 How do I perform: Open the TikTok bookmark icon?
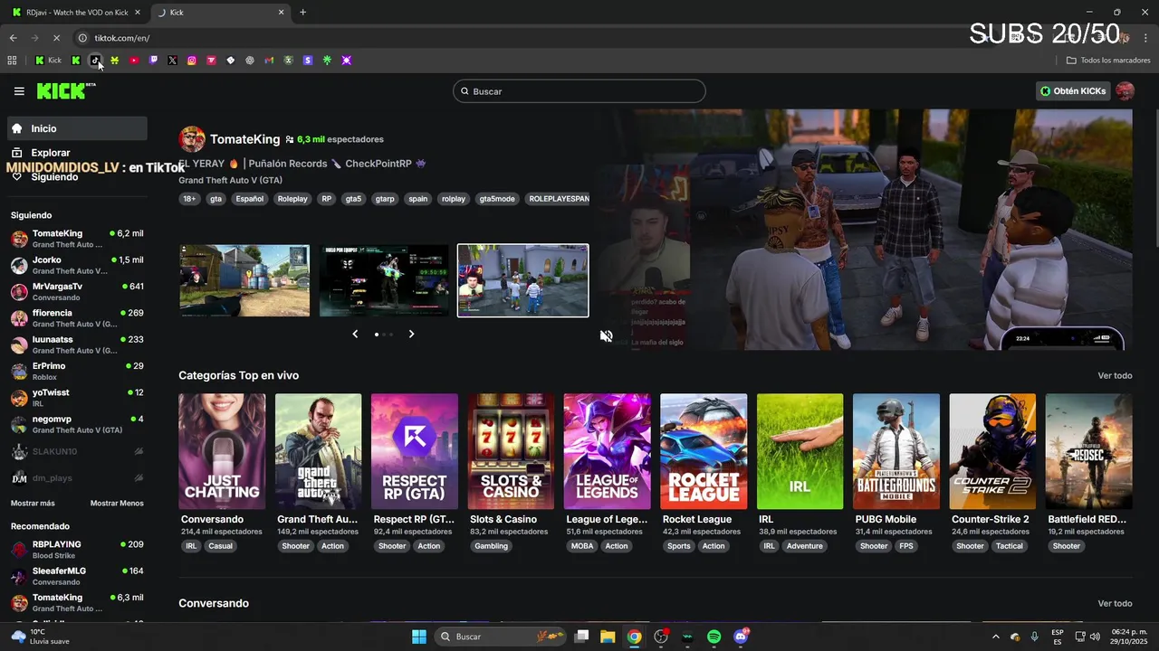click(x=95, y=61)
